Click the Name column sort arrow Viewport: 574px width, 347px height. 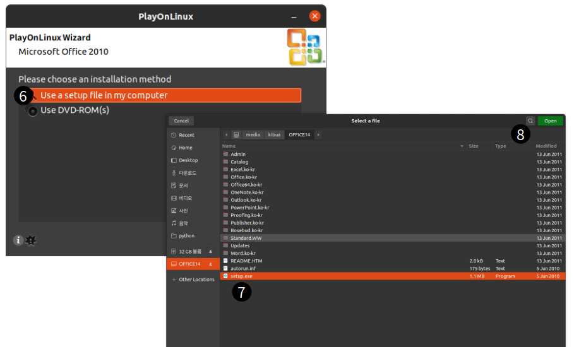pyautogui.click(x=462, y=146)
